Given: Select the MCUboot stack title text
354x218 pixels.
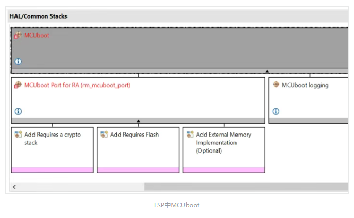Looking at the screenshot, I should pos(37,35).
